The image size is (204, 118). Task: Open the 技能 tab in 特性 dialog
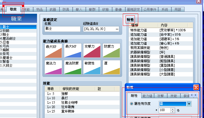174,96
